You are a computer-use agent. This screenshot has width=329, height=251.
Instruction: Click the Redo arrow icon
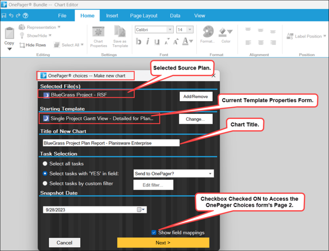click(x=18, y=16)
